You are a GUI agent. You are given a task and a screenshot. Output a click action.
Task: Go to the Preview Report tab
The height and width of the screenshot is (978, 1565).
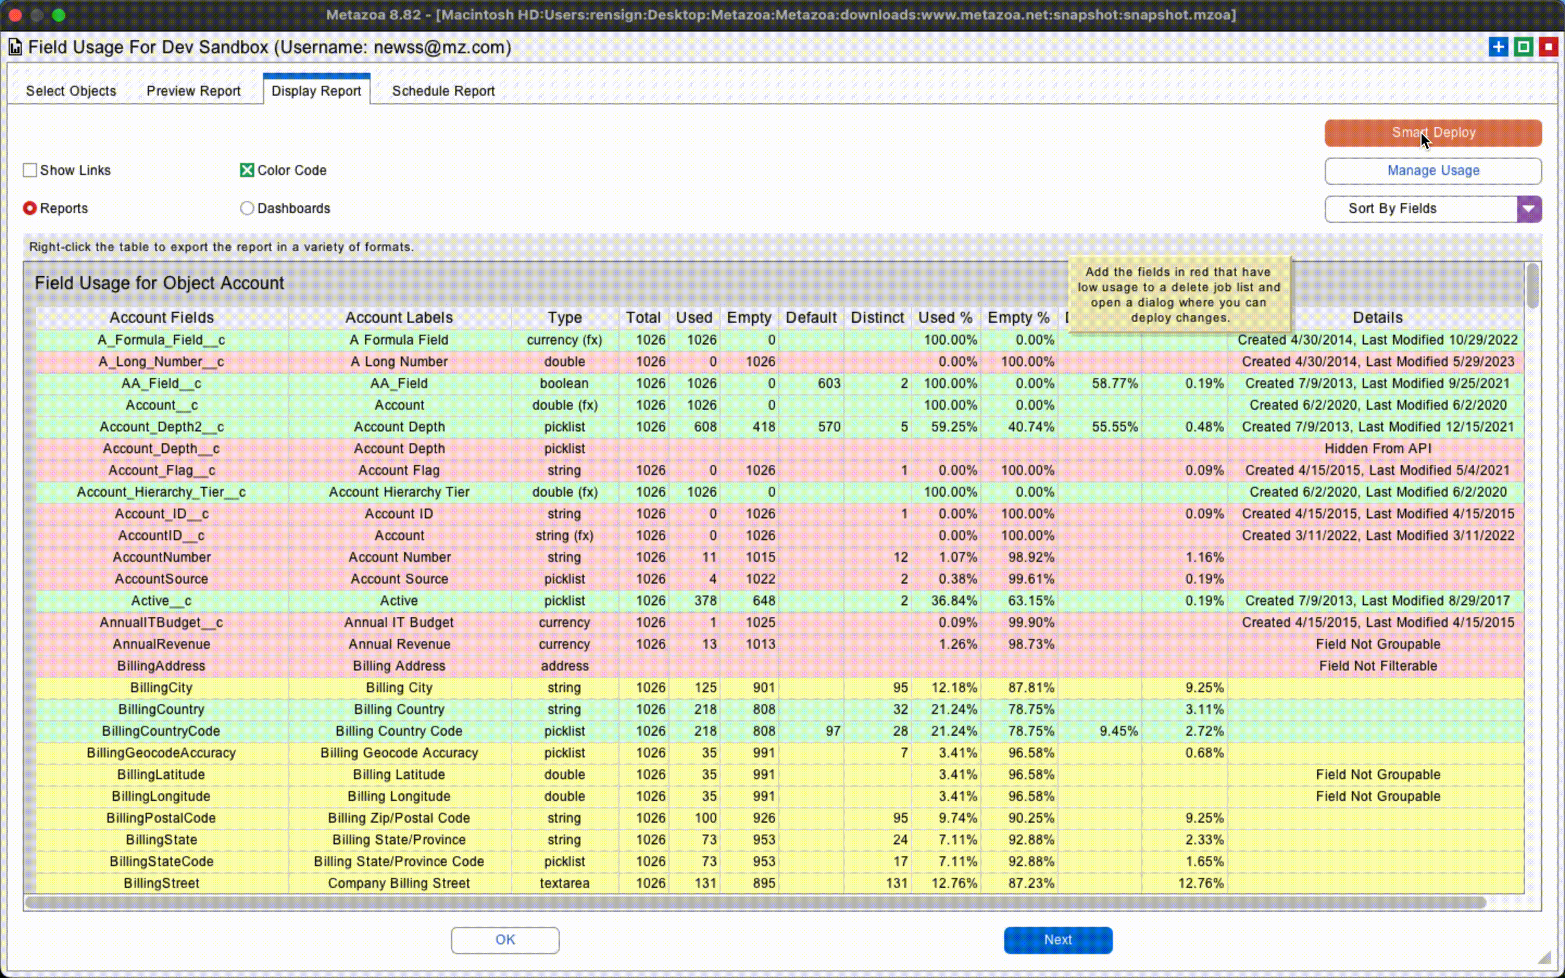(x=193, y=91)
